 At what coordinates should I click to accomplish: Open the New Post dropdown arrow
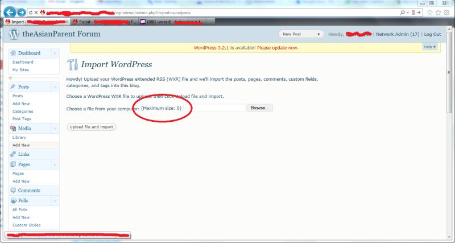click(318, 34)
